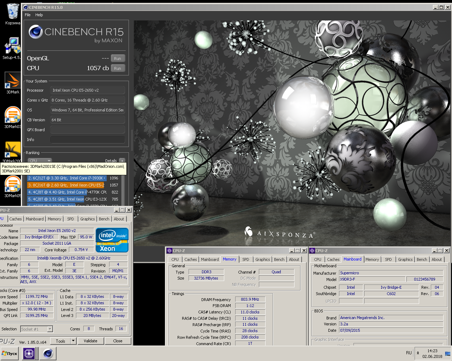Switch to Caches tab in left CPU-Z window

coord(16,219)
